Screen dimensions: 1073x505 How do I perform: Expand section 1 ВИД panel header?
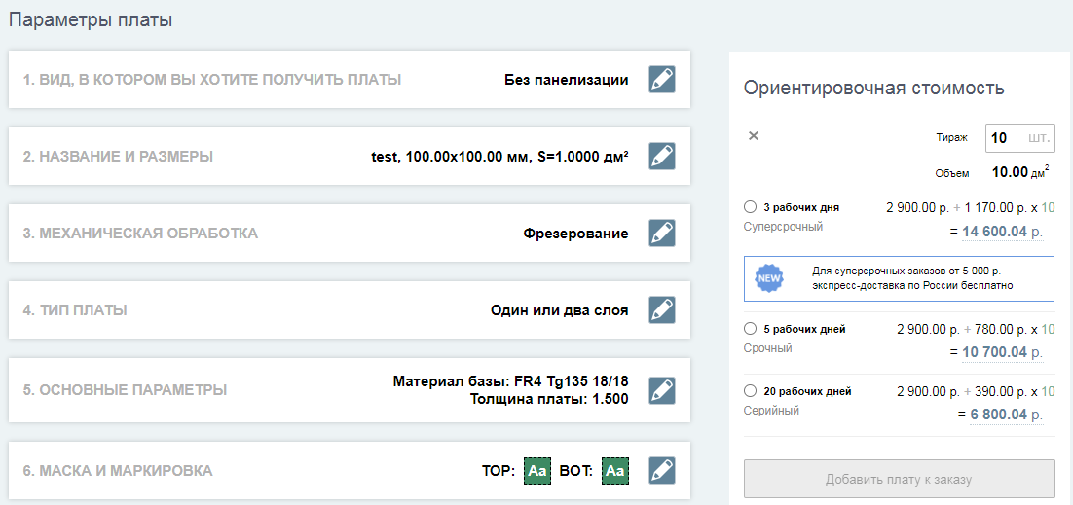point(212,80)
